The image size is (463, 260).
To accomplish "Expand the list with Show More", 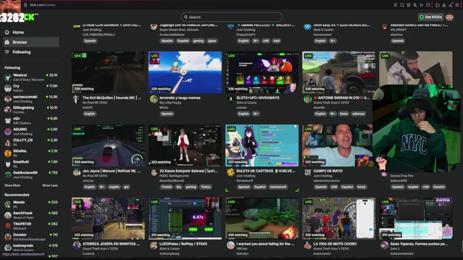I will pos(12,185).
